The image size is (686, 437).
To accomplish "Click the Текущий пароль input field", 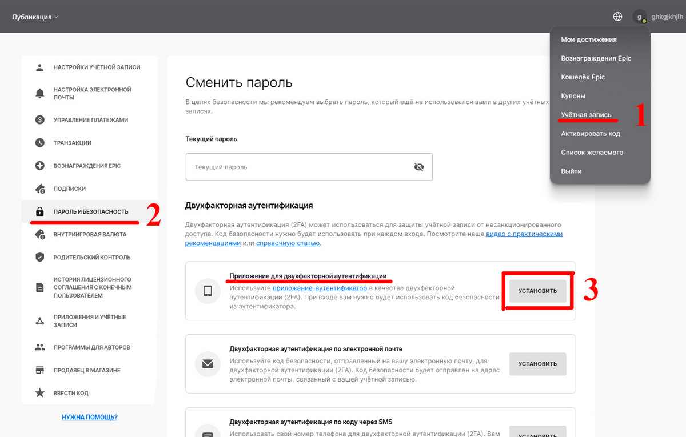I will (x=297, y=167).
